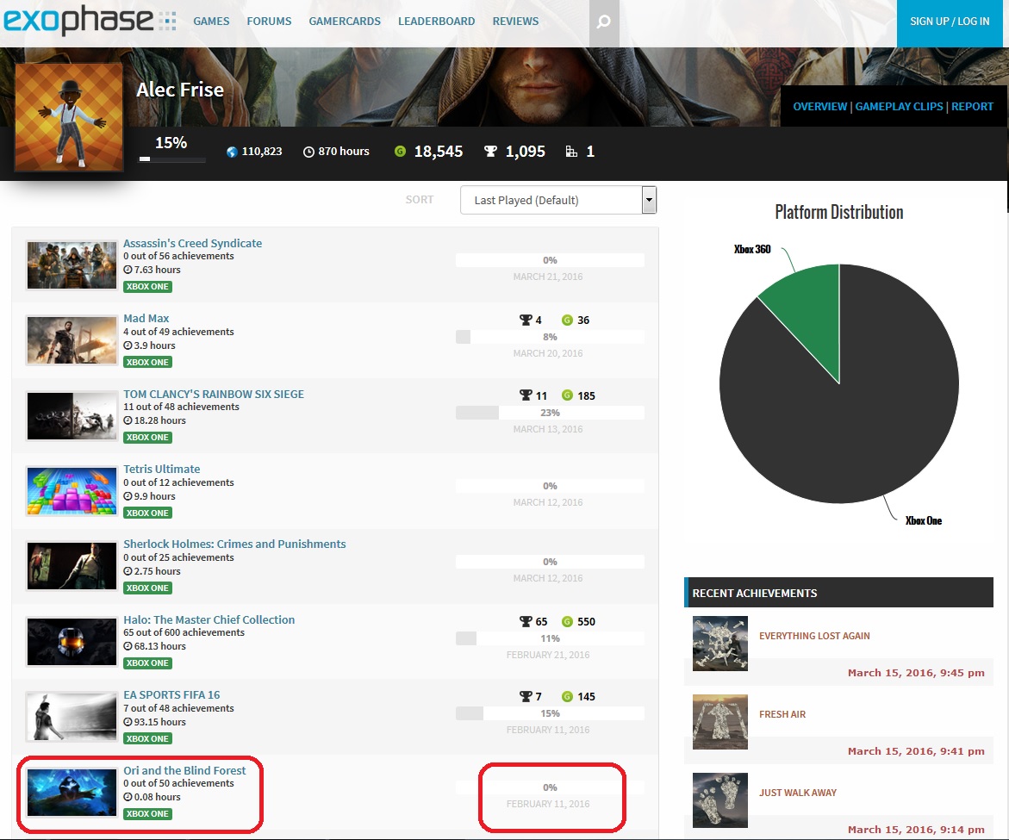Open the REVIEWS menu
The height and width of the screenshot is (840, 1009).
point(515,22)
